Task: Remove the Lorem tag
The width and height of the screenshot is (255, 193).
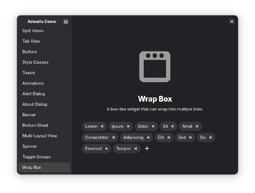Action: click(x=102, y=126)
